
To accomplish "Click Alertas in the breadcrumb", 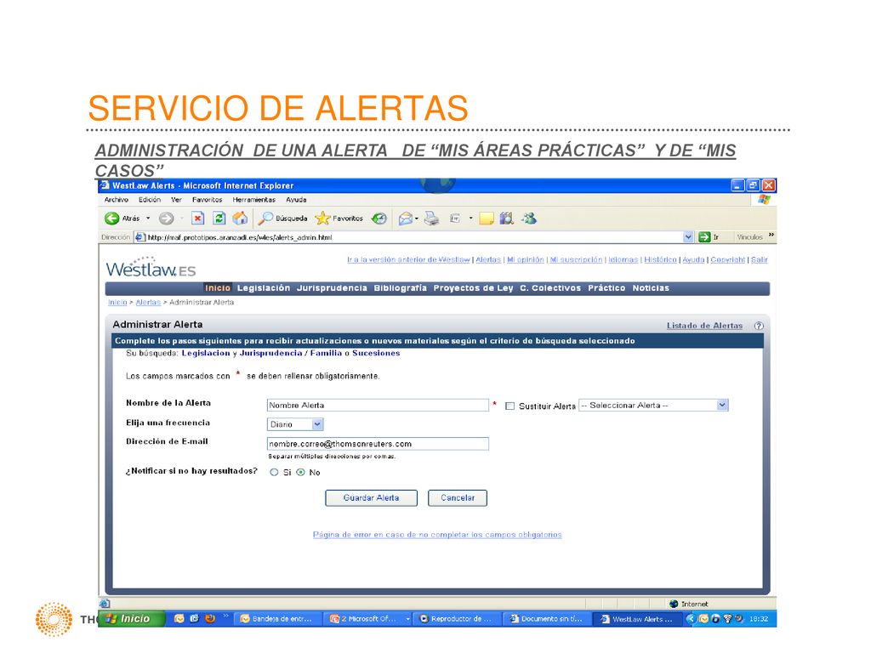I will point(148,303).
